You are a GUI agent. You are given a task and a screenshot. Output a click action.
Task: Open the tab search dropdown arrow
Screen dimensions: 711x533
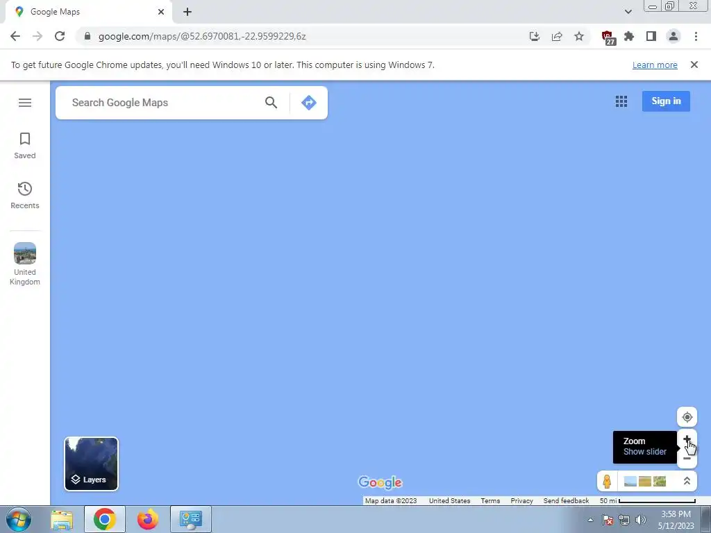[x=628, y=12]
